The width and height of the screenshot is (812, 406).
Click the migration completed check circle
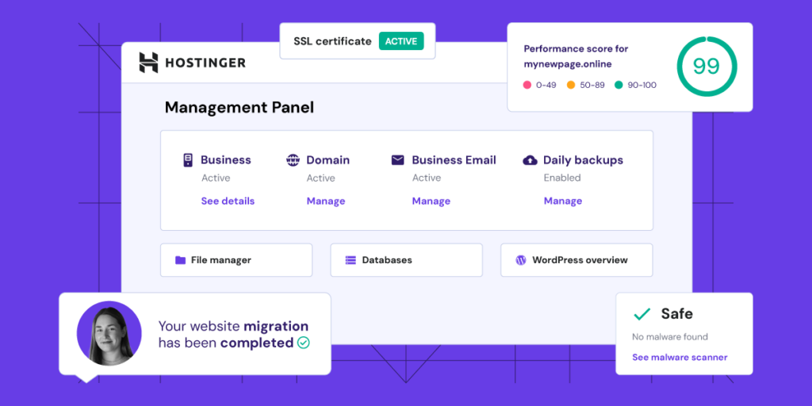303,343
